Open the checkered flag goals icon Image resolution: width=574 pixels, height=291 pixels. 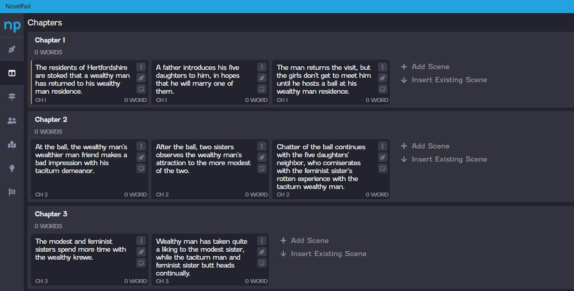tap(12, 192)
